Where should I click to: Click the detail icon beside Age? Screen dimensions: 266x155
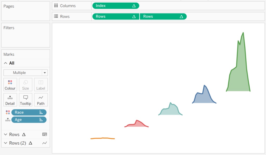8,120
